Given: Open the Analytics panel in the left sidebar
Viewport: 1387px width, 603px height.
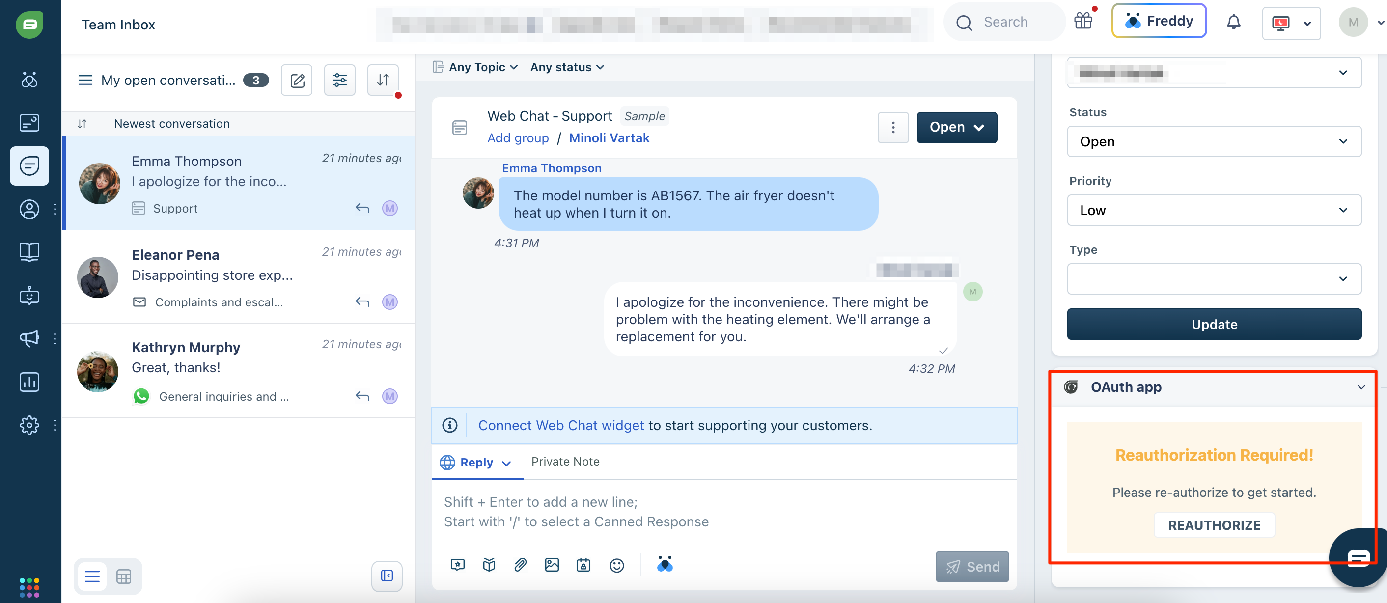Looking at the screenshot, I should [29, 382].
